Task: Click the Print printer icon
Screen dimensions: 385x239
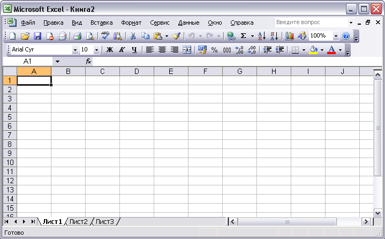Action: (x=77, y=36)
